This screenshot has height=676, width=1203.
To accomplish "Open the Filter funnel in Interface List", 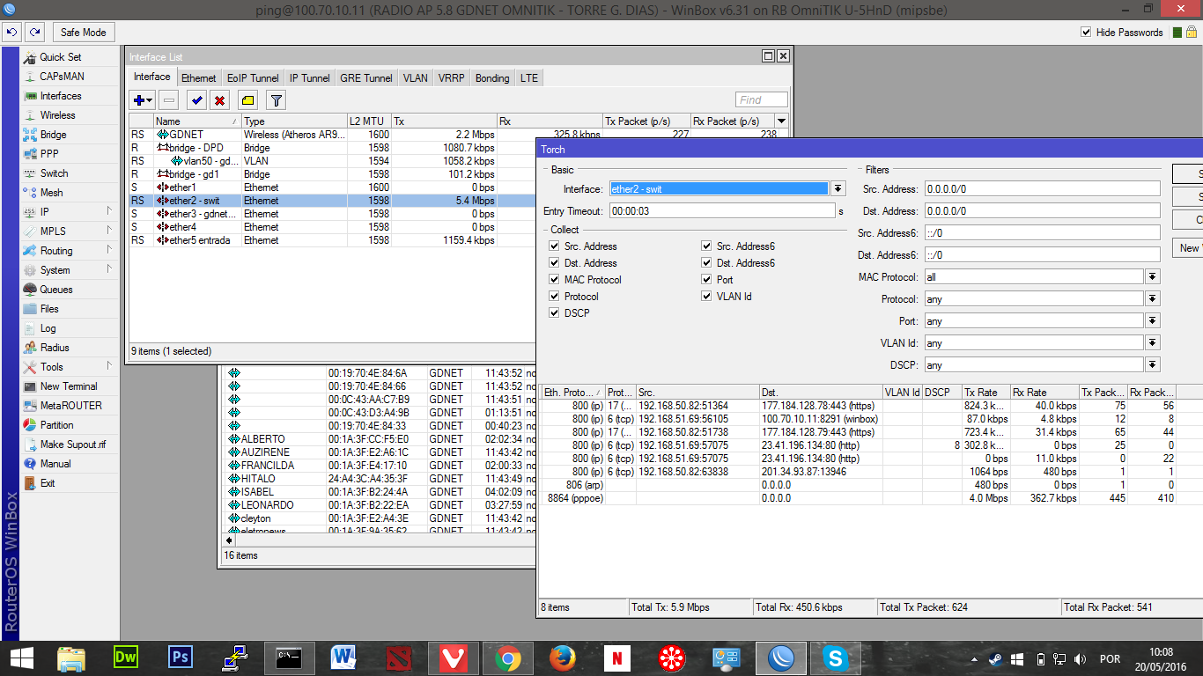I will coord(276,100).
